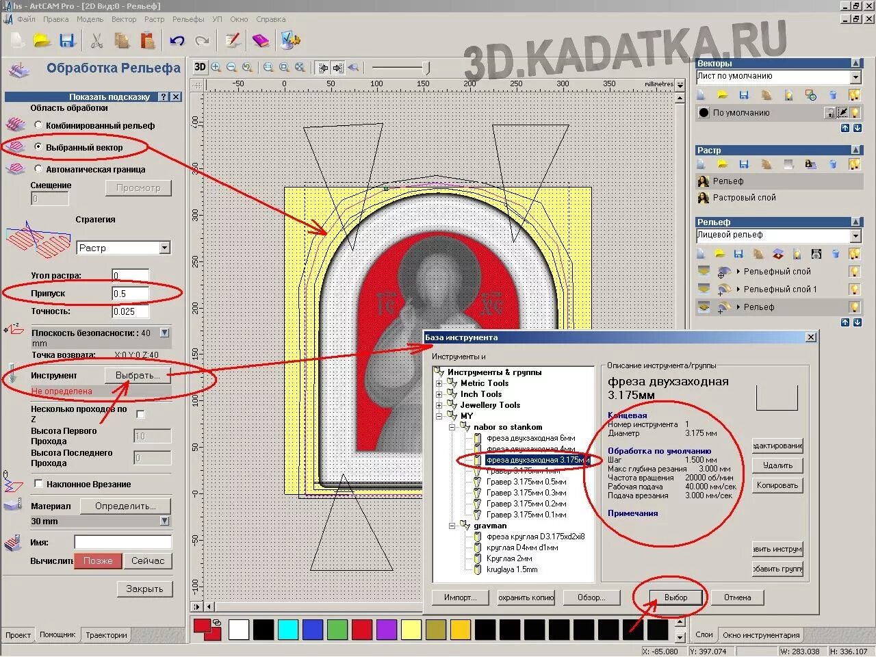Open the notes icon with the red pencil
876x657 pixels.
coord(233,40)
